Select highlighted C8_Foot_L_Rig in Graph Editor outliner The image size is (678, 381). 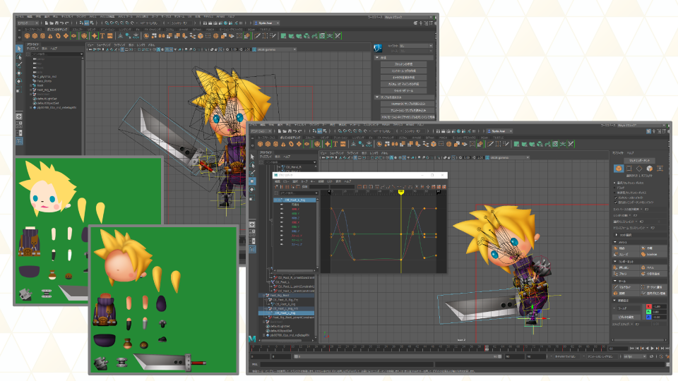295,200
